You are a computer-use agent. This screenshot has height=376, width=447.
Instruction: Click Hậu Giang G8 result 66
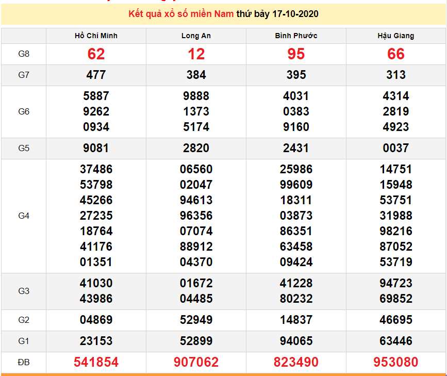pyautogui.click(x=396, y=54)
